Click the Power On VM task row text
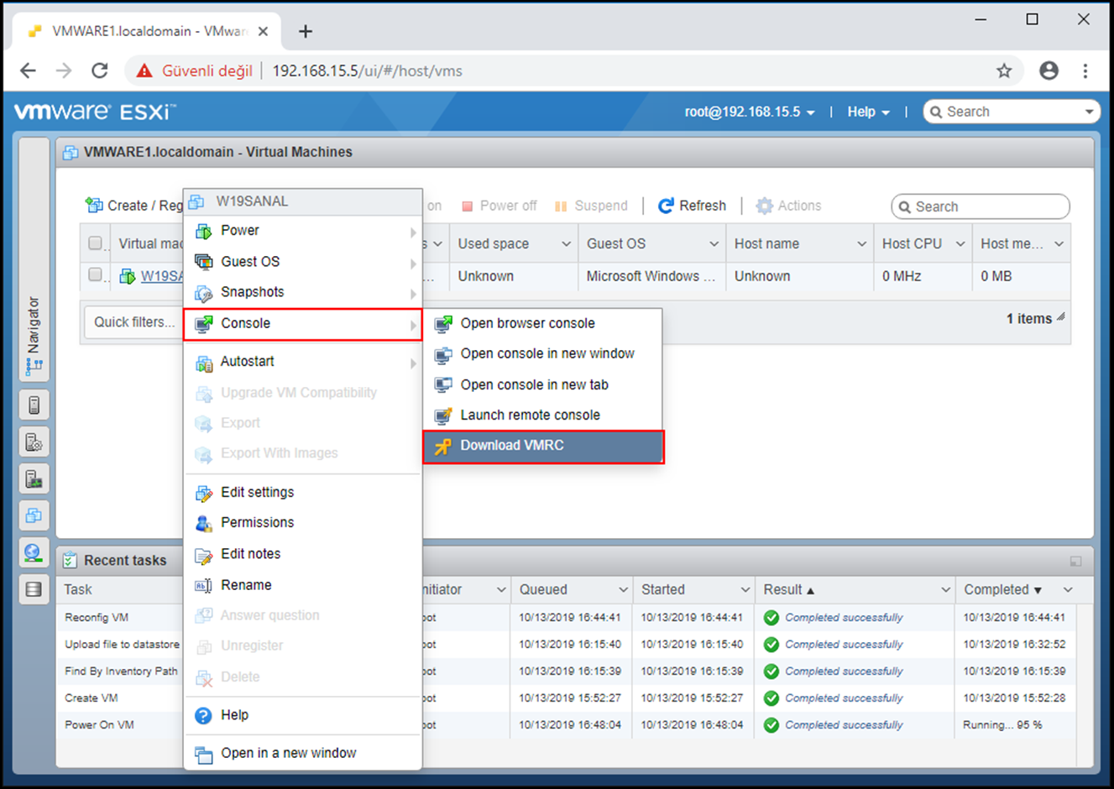1114x789 pixels. click(x=99, y=725)
